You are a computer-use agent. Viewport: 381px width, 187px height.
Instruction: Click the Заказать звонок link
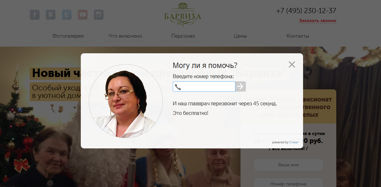pos(318,21)
